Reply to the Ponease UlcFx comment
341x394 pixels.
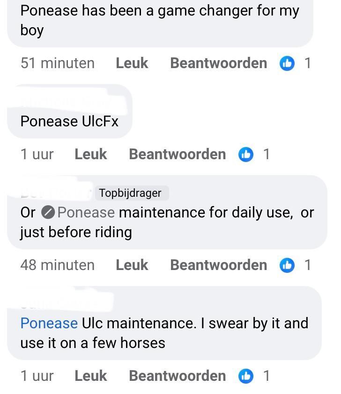pos(177,154)
